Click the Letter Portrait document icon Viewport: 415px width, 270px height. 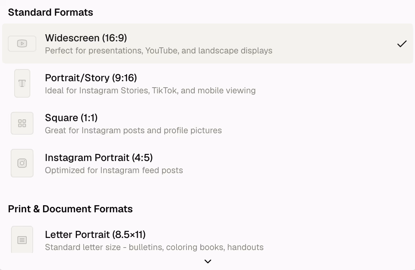[22, 240]
